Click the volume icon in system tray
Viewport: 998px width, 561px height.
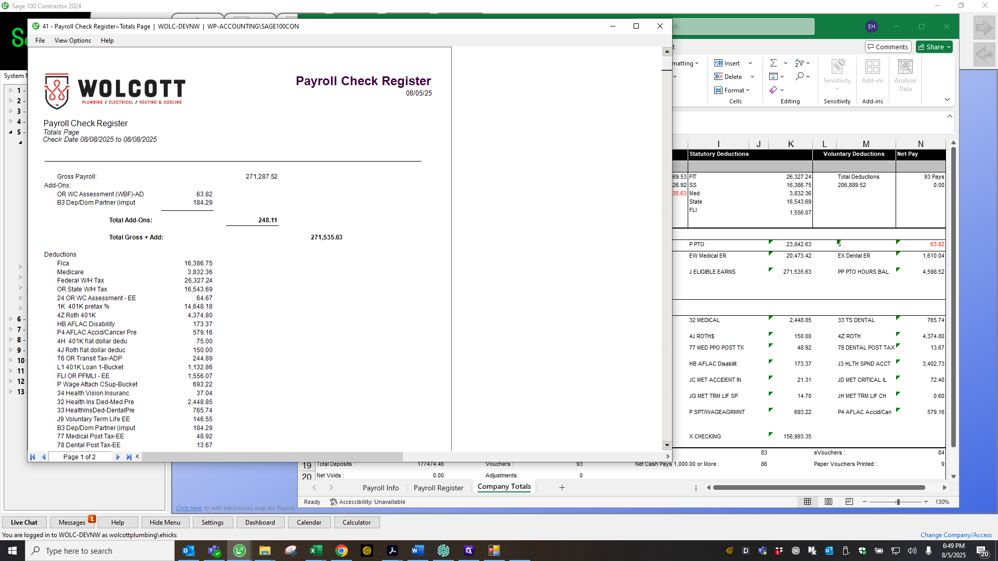click(912, 551)
